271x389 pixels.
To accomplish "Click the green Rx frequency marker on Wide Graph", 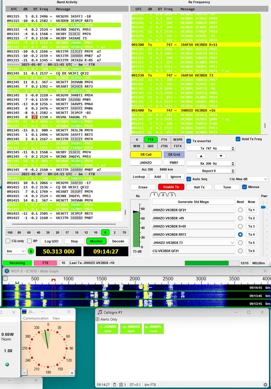I will (x=17, y=283).
